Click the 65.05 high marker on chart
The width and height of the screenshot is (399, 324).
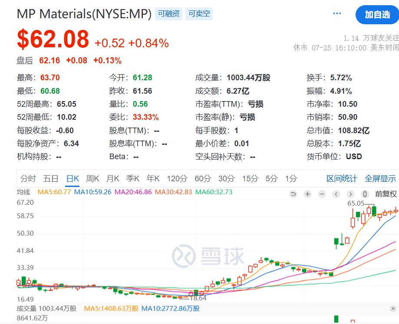click(356, 203)
